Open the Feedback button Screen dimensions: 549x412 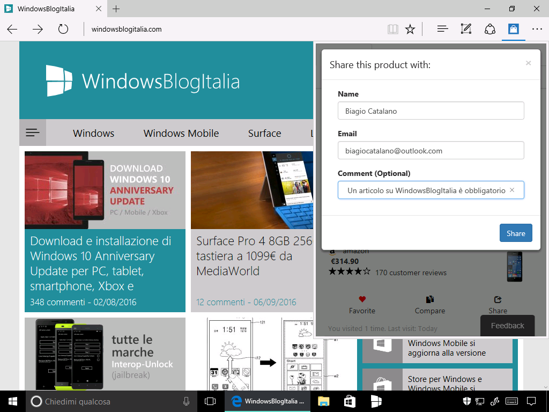tap(507, 326)
